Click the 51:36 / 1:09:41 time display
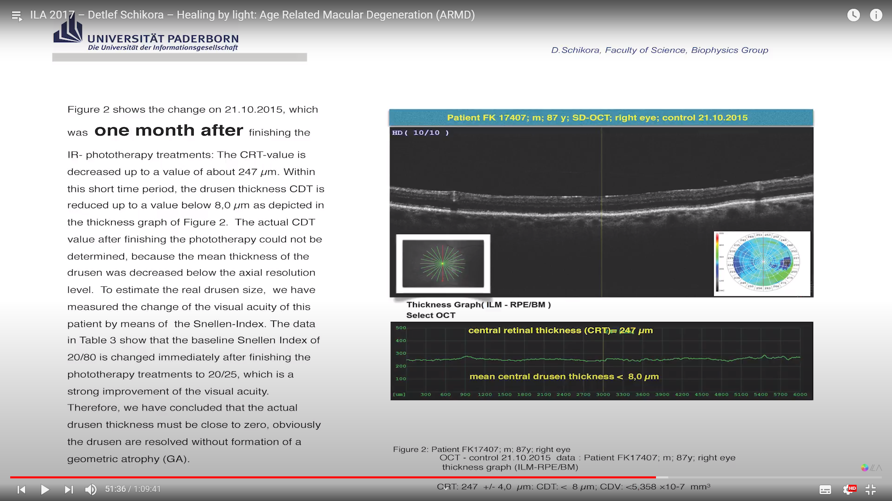 (133, 489)
